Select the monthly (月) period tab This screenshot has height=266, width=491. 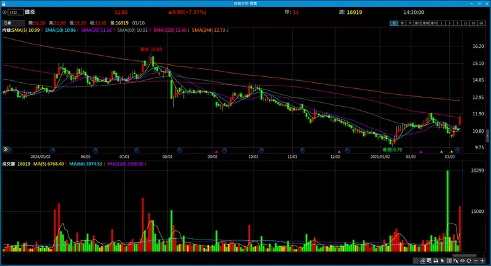[410, 23]
